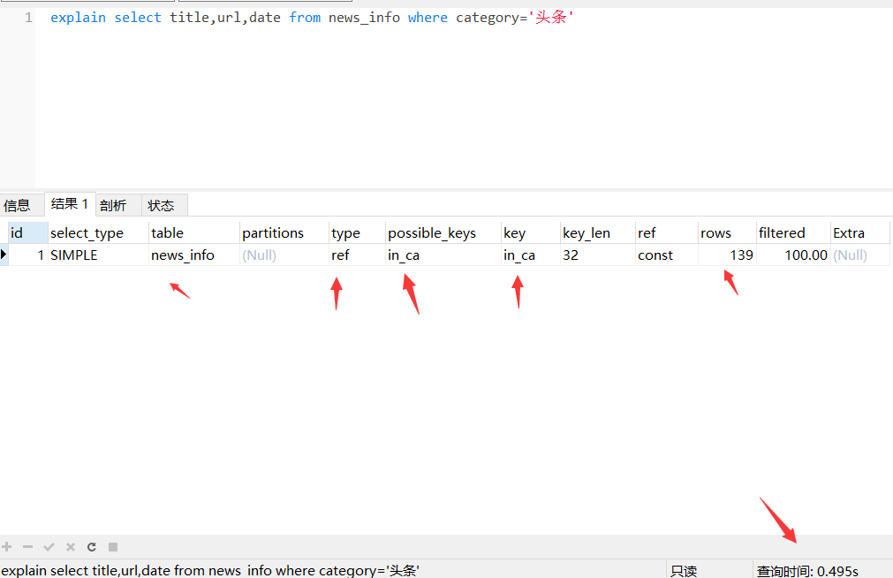Select the possible_keys cell in_ca
Screen dimensions: 893x578
(x=443, y=255)
